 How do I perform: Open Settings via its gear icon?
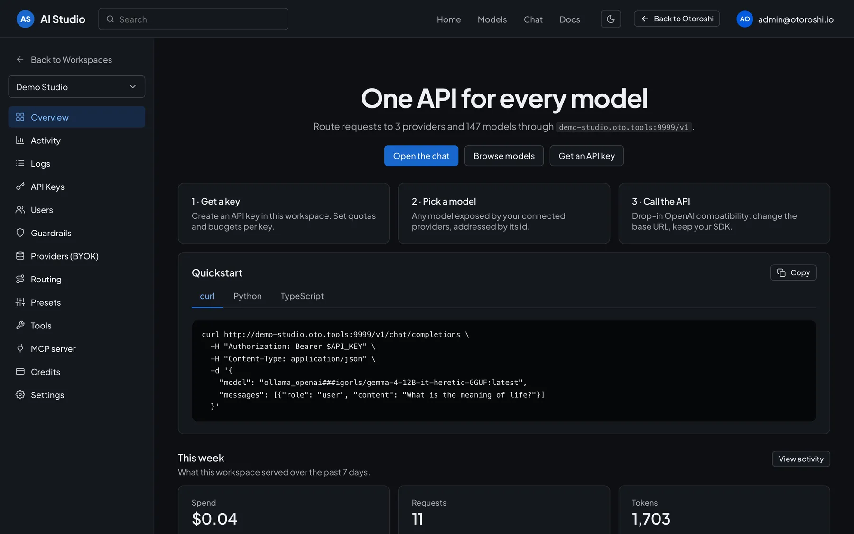[20, 394]
